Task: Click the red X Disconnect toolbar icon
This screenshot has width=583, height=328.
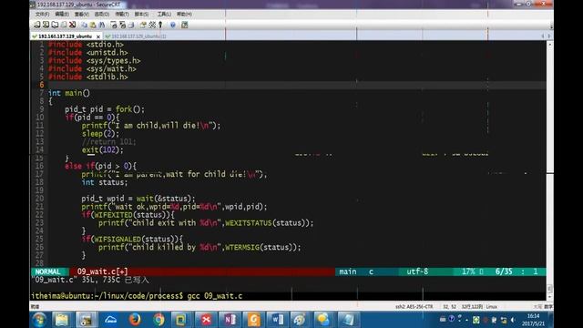Action: pos(73,25)
